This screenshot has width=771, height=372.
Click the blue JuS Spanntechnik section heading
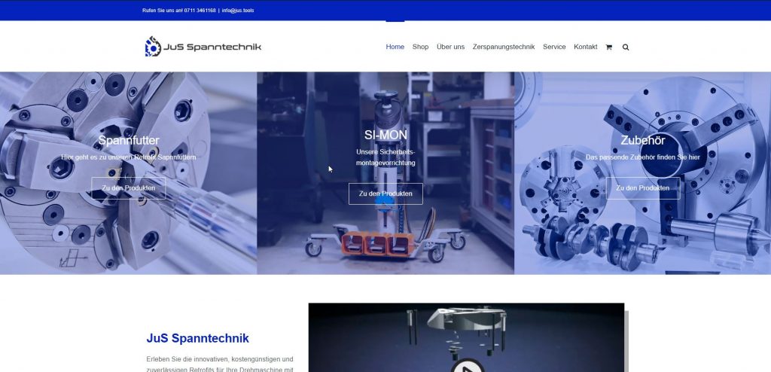pyautogui.click(x=198, y=338)
